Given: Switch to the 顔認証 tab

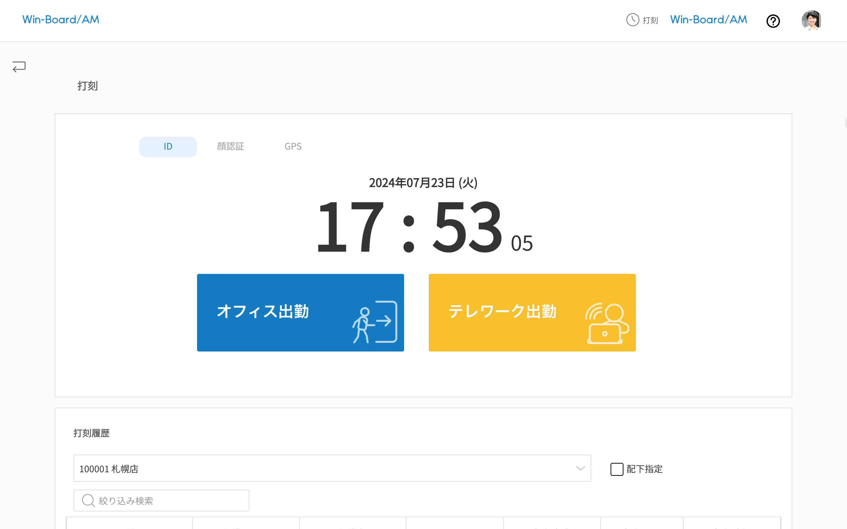Looking at the screenshot, I should point(230,147).
